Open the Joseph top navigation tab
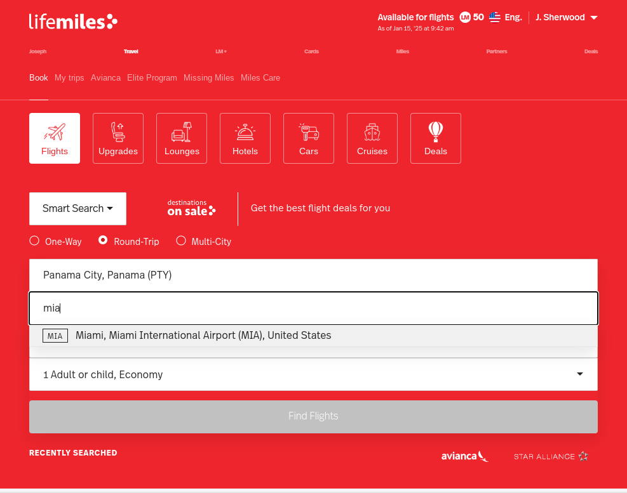Image resolution: width=627 pixels, height=493 pixels. click(x=37, y=51)
